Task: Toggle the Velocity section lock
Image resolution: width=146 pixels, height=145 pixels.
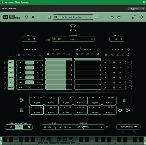Action: [x=69, y=55]
